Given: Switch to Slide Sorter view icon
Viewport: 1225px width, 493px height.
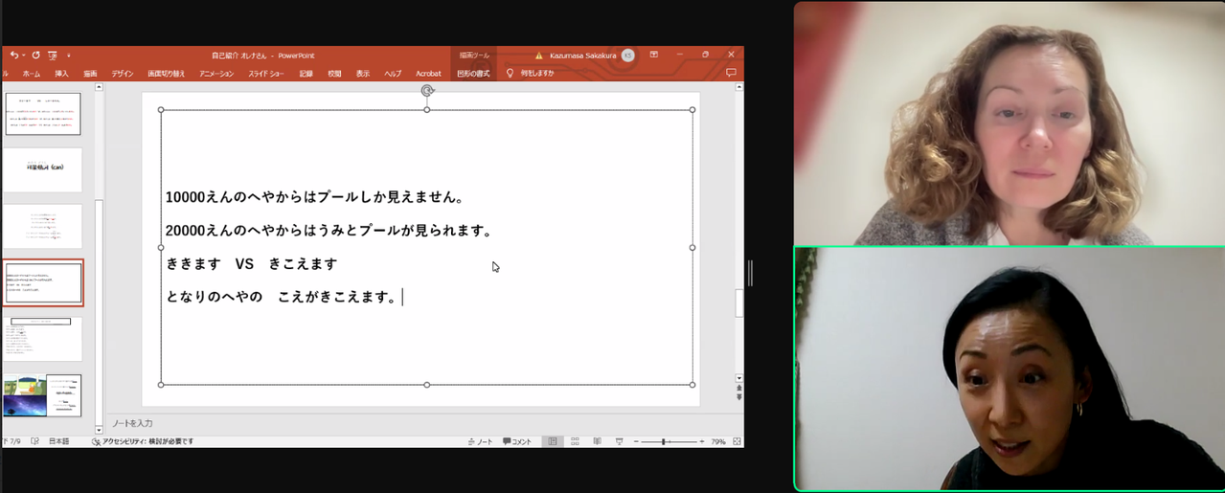Looking at the screenshot, I should 575,441.
